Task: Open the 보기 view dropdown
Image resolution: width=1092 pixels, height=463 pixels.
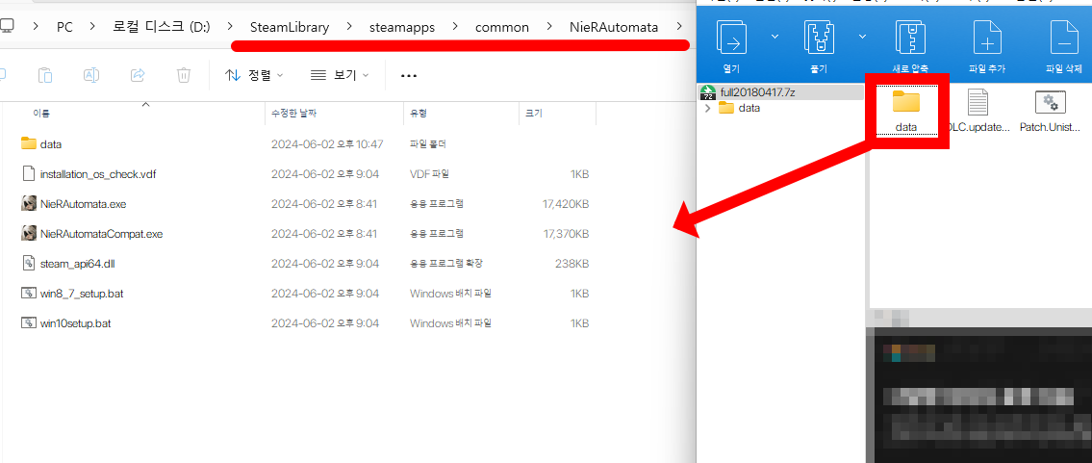Action: coord(341,75)
